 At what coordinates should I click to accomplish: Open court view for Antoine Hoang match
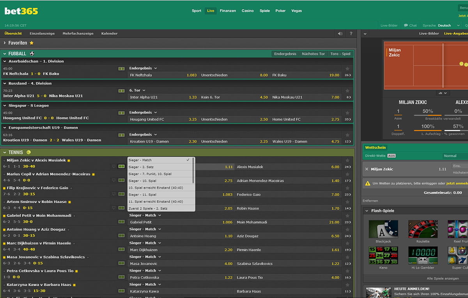[121, 236]
